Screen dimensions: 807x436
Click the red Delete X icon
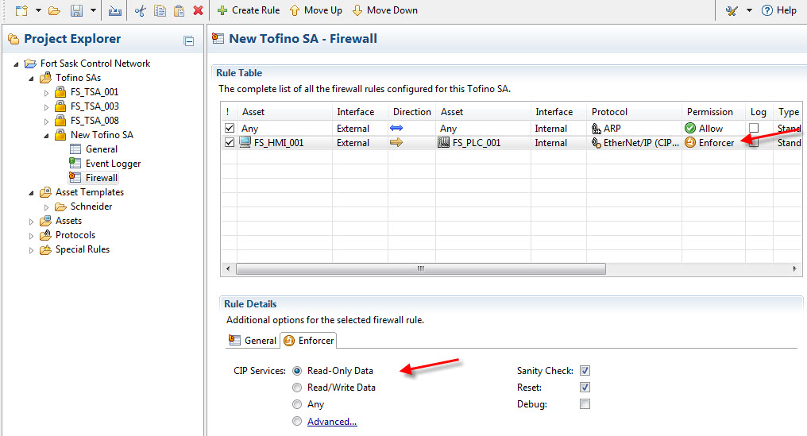[198, 10]
